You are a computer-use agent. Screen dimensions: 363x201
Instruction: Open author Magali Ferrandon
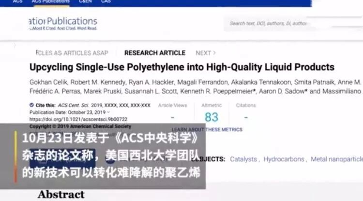tap(202, 82)
